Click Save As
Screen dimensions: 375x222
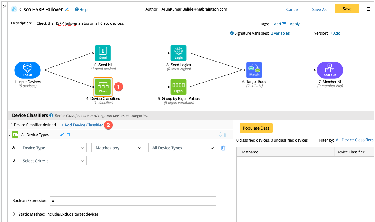(319, 9)
